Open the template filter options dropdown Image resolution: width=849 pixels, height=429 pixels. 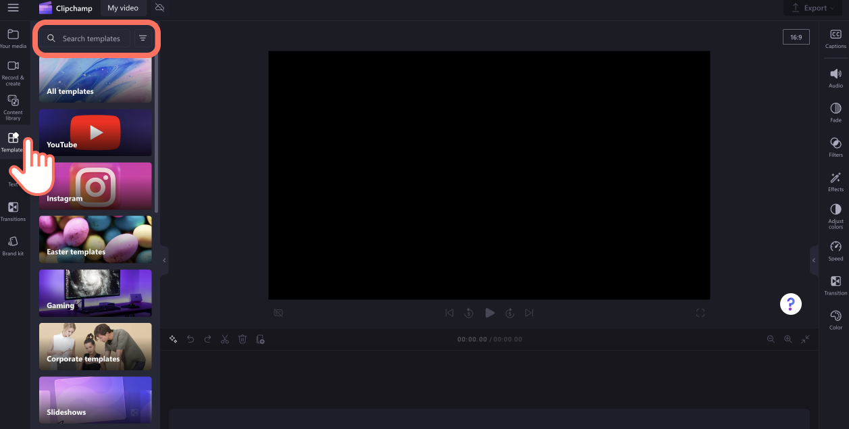pyautogui.click(x=143, y=39)
